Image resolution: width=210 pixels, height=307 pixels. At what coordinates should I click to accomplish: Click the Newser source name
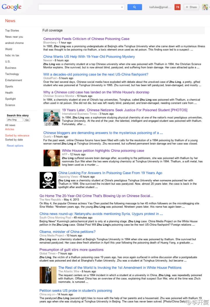pos(48,60)
